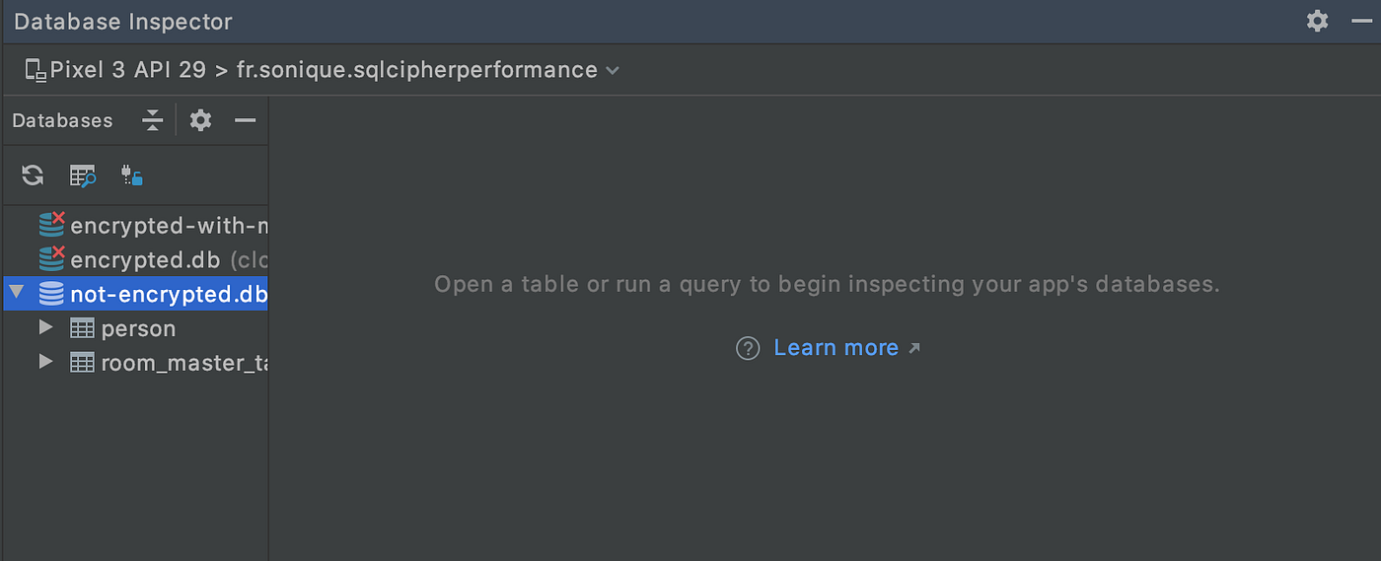Open the process selector dropdown chevron
Screen dimensions: 1381x561
(x=613, y=71)
